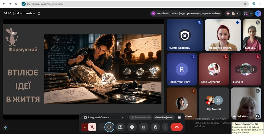
Task: Open meeting details info icon
Action: pos(39,14)
